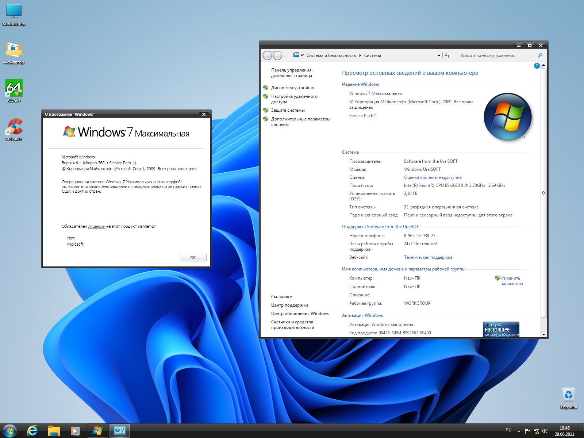Image resolution: width=584 pixels, height=438 pixels.
Task: Open Диспетчер устройств link
Action: (x=293, y=88)
